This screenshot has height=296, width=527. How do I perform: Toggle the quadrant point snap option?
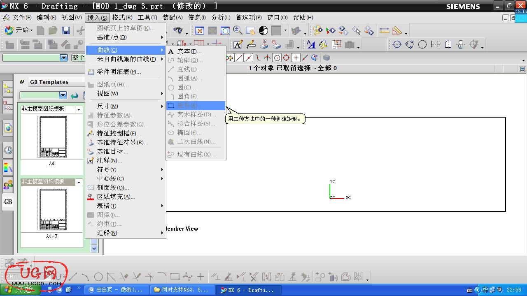[x=286, y=58]
